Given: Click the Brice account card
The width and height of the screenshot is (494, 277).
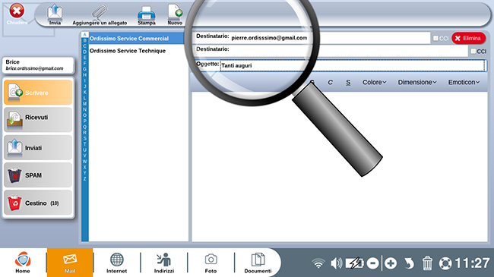Looking at the screenshot, I should point(39,65).
